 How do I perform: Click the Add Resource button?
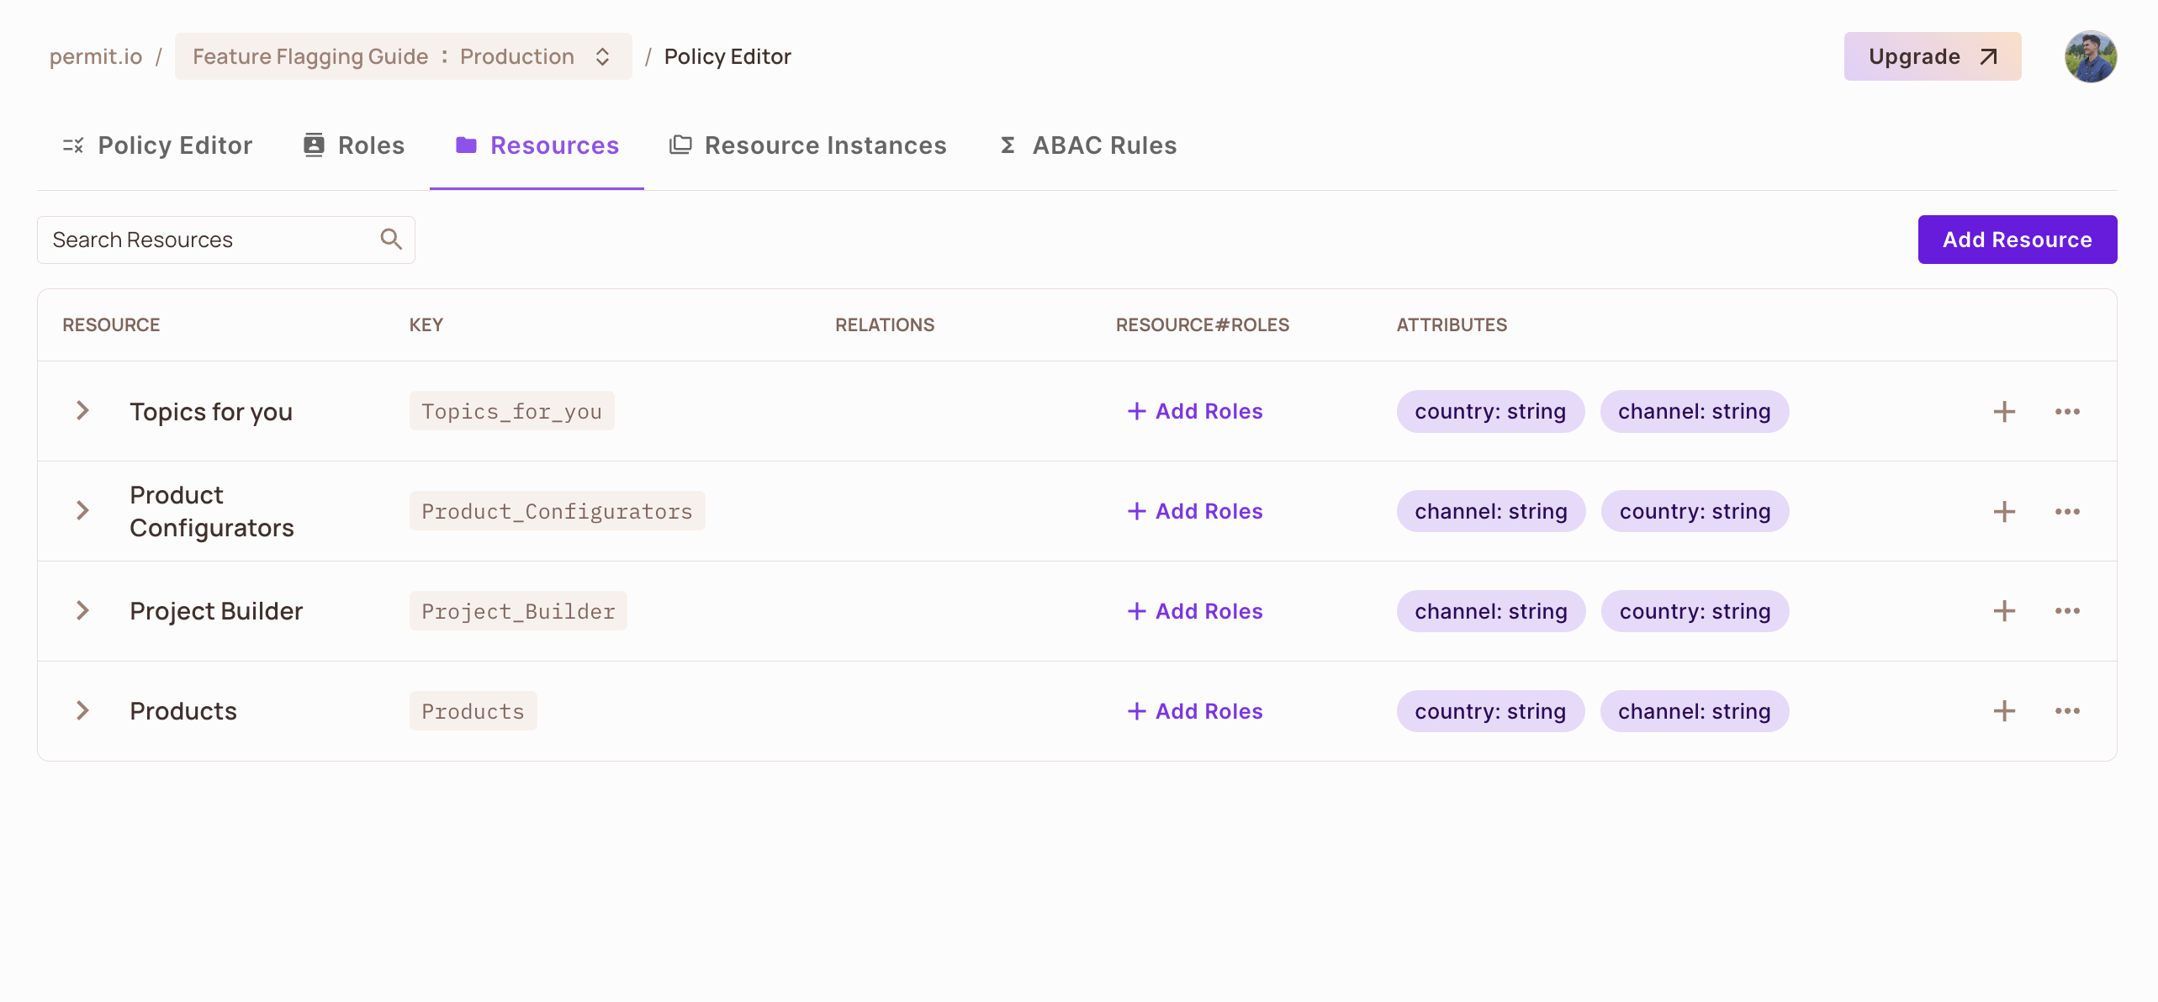tap(2018, 239)
